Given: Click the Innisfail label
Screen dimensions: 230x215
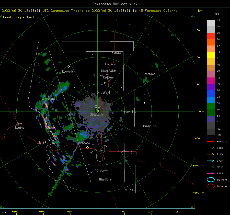Looking at the screenshot, I should [x=103, y=93].
